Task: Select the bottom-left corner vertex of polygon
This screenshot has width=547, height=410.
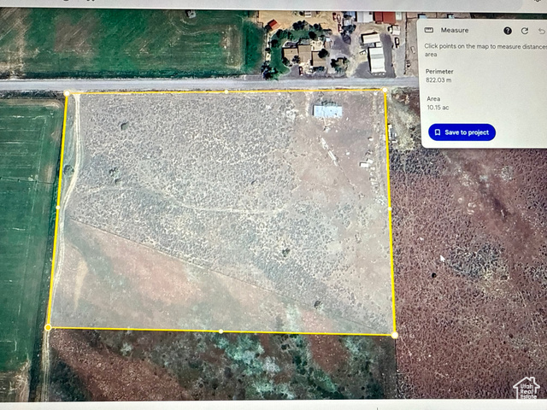Action: 48,327
